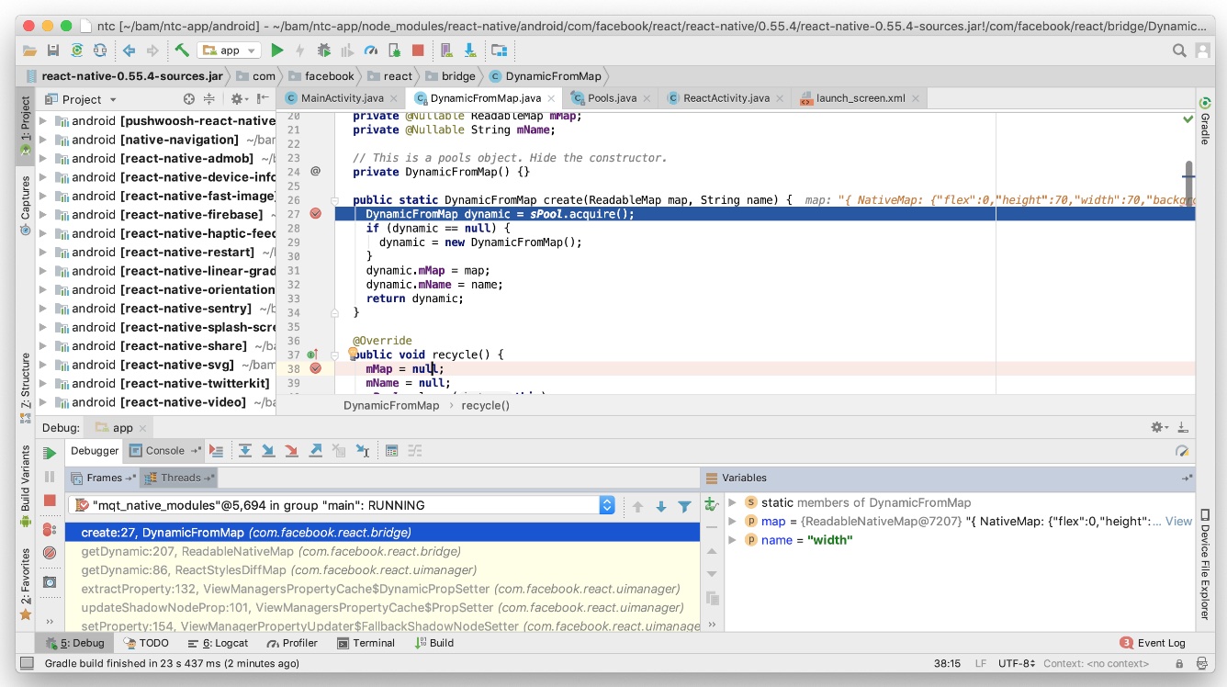Toggle the breakpoint on line 38
The height and width of the screenshot is (687, 1227).
click(x=316, y=368)
